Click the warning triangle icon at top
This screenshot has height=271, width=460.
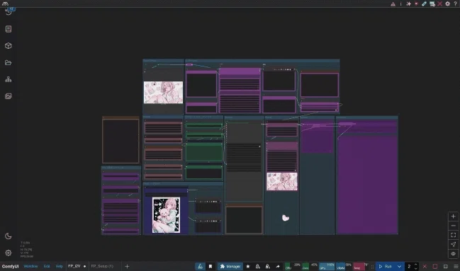click(393, 4)
